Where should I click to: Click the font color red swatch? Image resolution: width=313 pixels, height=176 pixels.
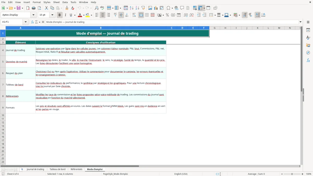[80, 15]
